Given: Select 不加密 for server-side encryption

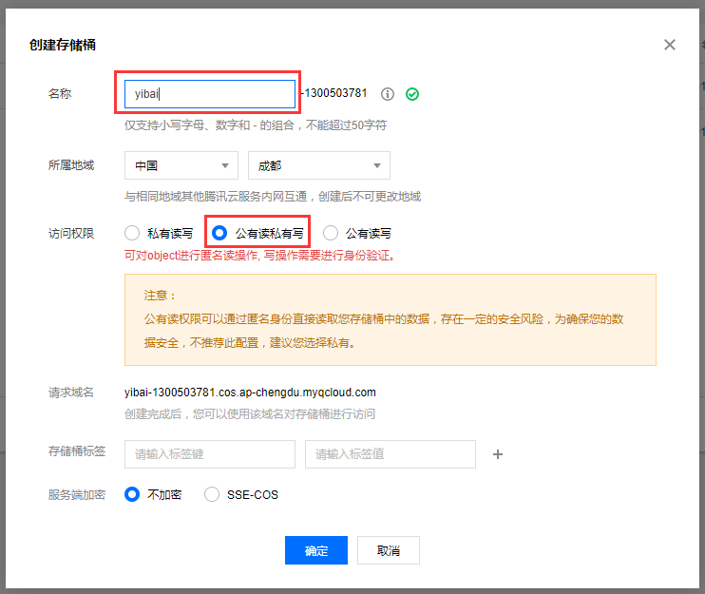Looking at the screenshot, I should point(133,495).
